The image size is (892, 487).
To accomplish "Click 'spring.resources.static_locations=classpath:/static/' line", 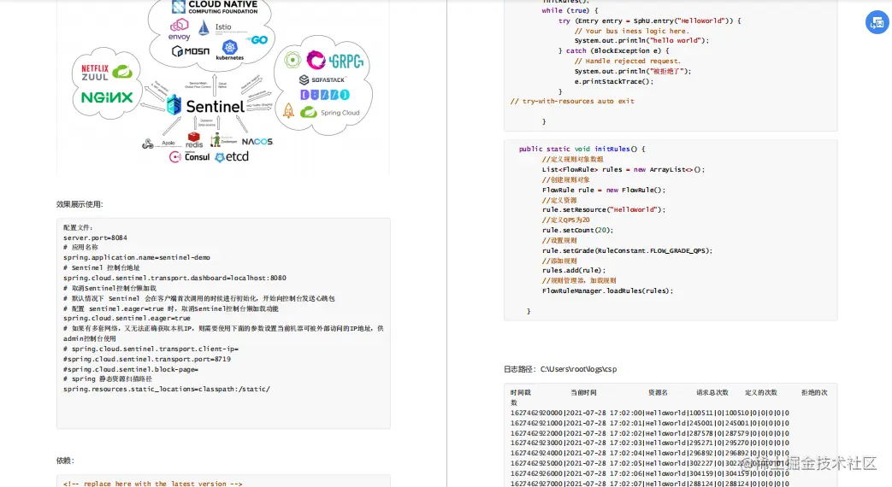I will coord(167,390).
